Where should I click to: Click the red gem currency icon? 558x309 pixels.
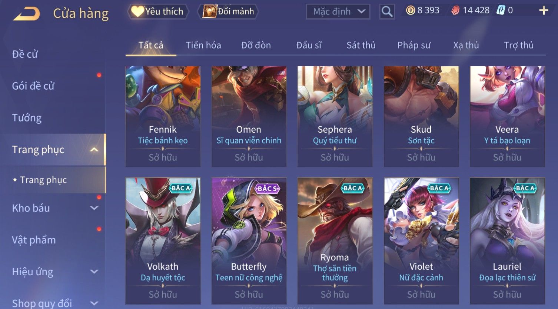pos(455,11)
